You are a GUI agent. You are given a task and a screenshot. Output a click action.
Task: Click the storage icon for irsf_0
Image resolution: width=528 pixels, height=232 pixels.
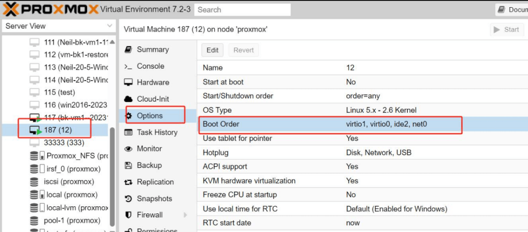click(x=37, y=169)
